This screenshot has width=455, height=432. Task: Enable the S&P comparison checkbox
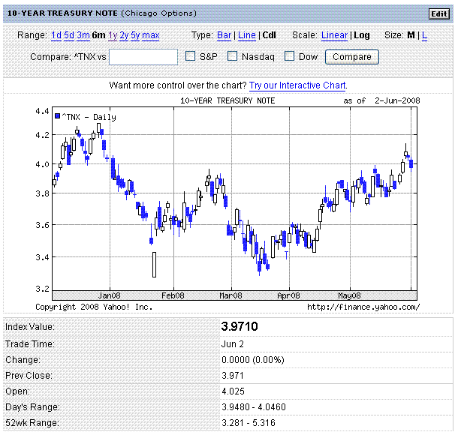191,56
